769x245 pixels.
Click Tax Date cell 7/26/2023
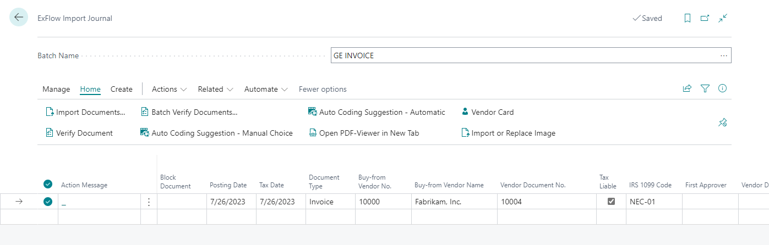281,202
